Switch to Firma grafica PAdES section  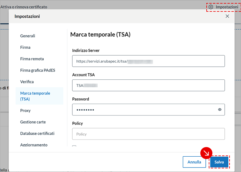[38, 70]
